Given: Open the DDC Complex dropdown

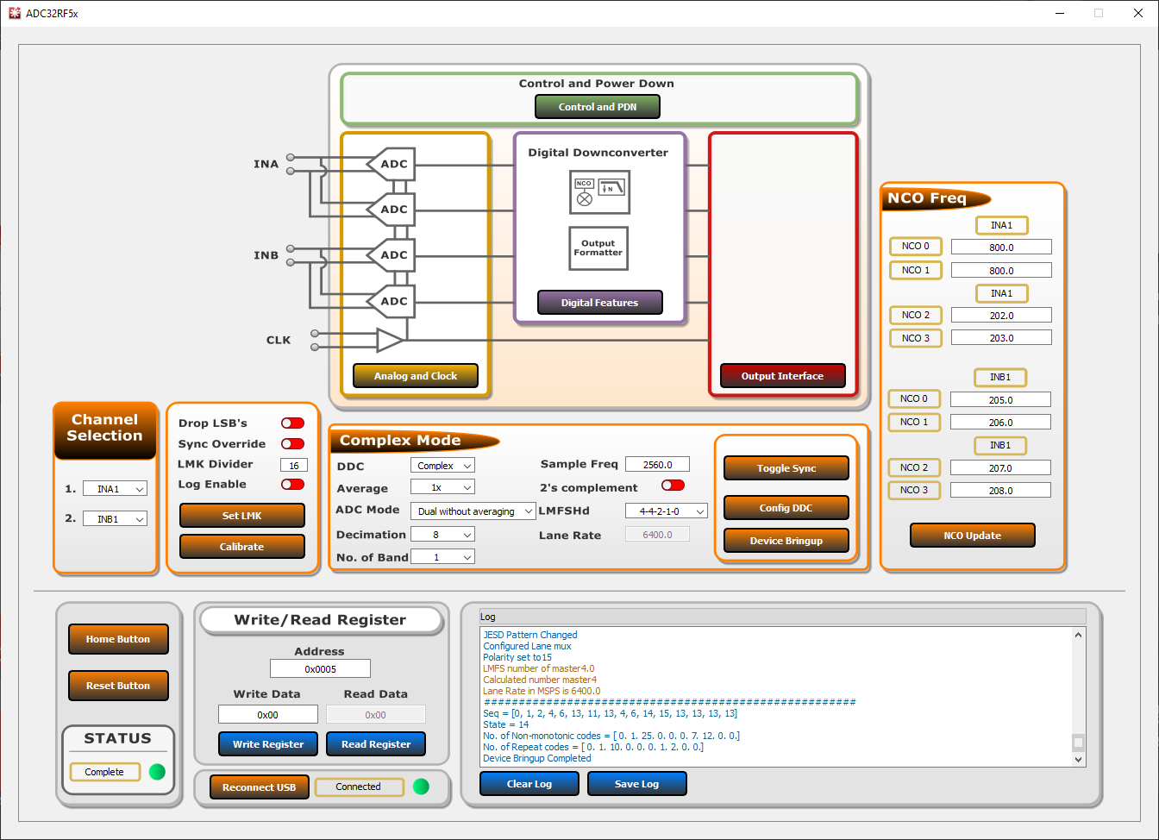Looking at the screenshot, I should pos(442,464).
